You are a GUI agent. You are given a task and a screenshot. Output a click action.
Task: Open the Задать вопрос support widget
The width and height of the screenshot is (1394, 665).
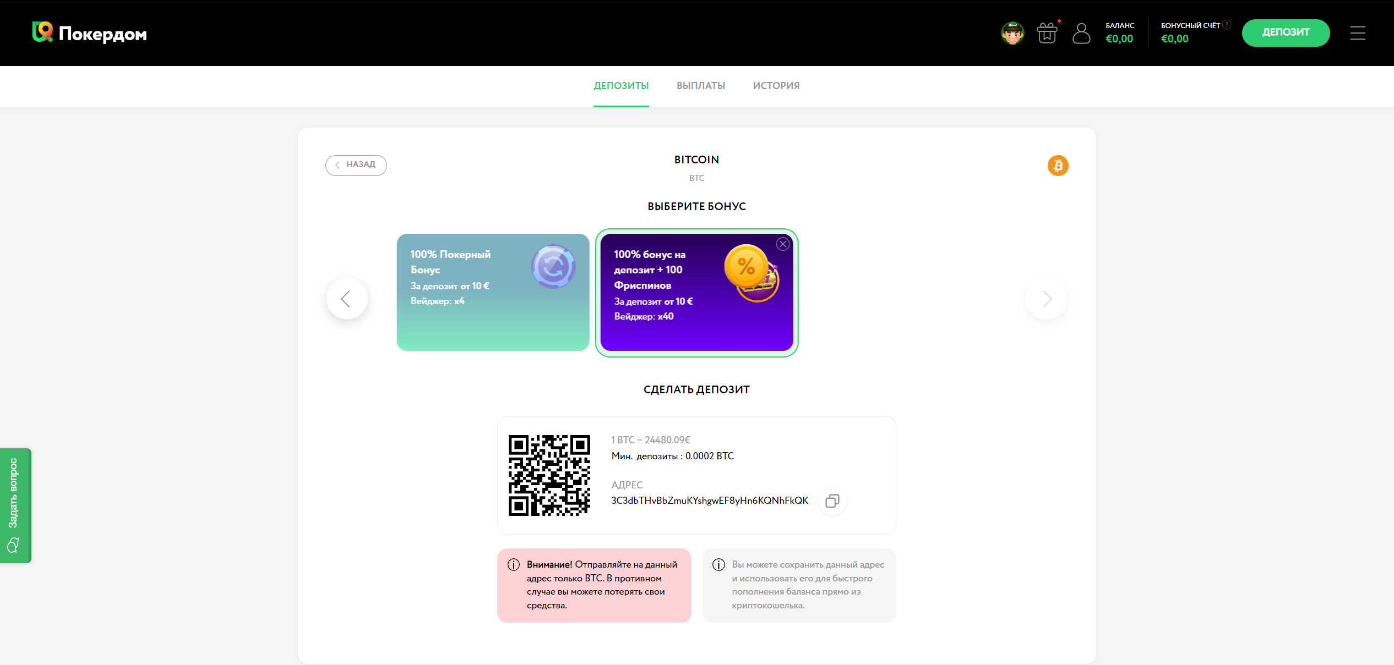click(x=15, y=505)
